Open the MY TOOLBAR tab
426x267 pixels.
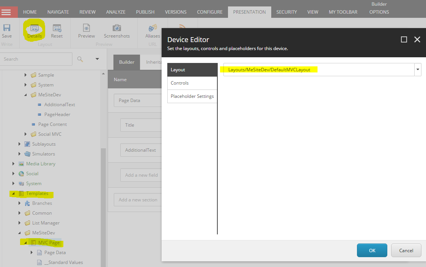tap(343, 12)
